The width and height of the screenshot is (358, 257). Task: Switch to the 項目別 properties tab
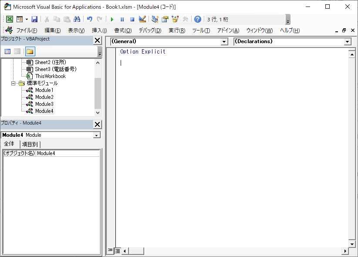click(30, 144)
